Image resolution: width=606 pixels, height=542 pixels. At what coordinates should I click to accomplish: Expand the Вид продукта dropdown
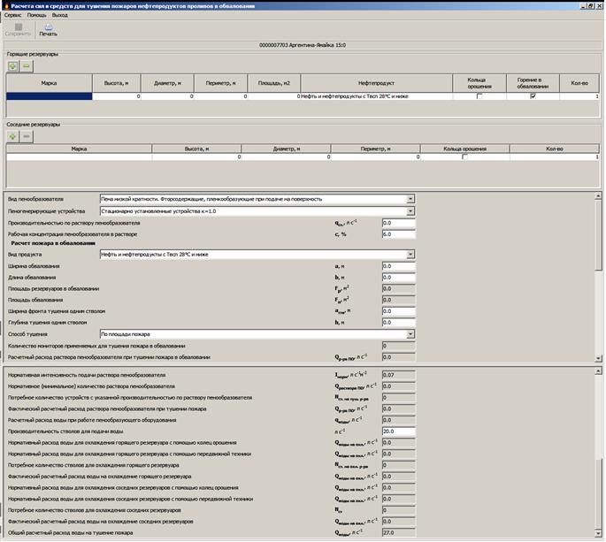[x=410, y=254]
